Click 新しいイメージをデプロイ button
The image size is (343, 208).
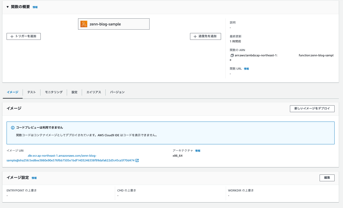312,108
